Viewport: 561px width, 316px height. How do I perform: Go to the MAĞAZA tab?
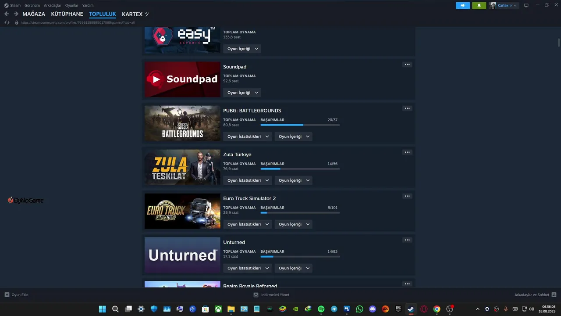34,14
